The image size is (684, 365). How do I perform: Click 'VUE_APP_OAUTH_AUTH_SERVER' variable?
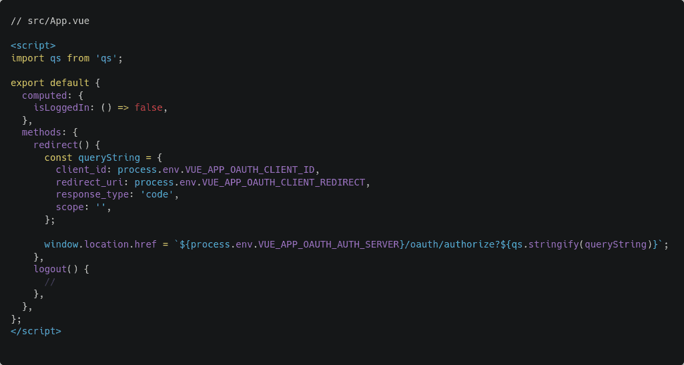(328, 244)
